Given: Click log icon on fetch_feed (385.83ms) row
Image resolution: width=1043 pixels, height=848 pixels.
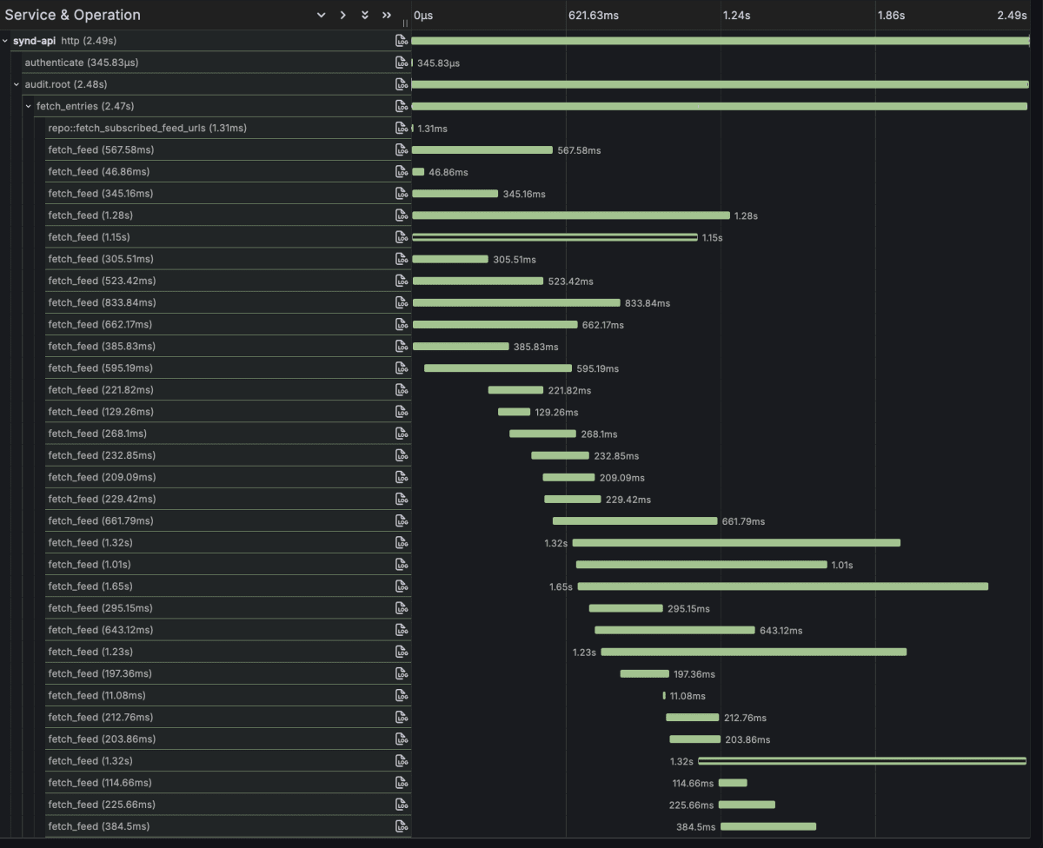Looking at the screenshot, I should [402, 346].
